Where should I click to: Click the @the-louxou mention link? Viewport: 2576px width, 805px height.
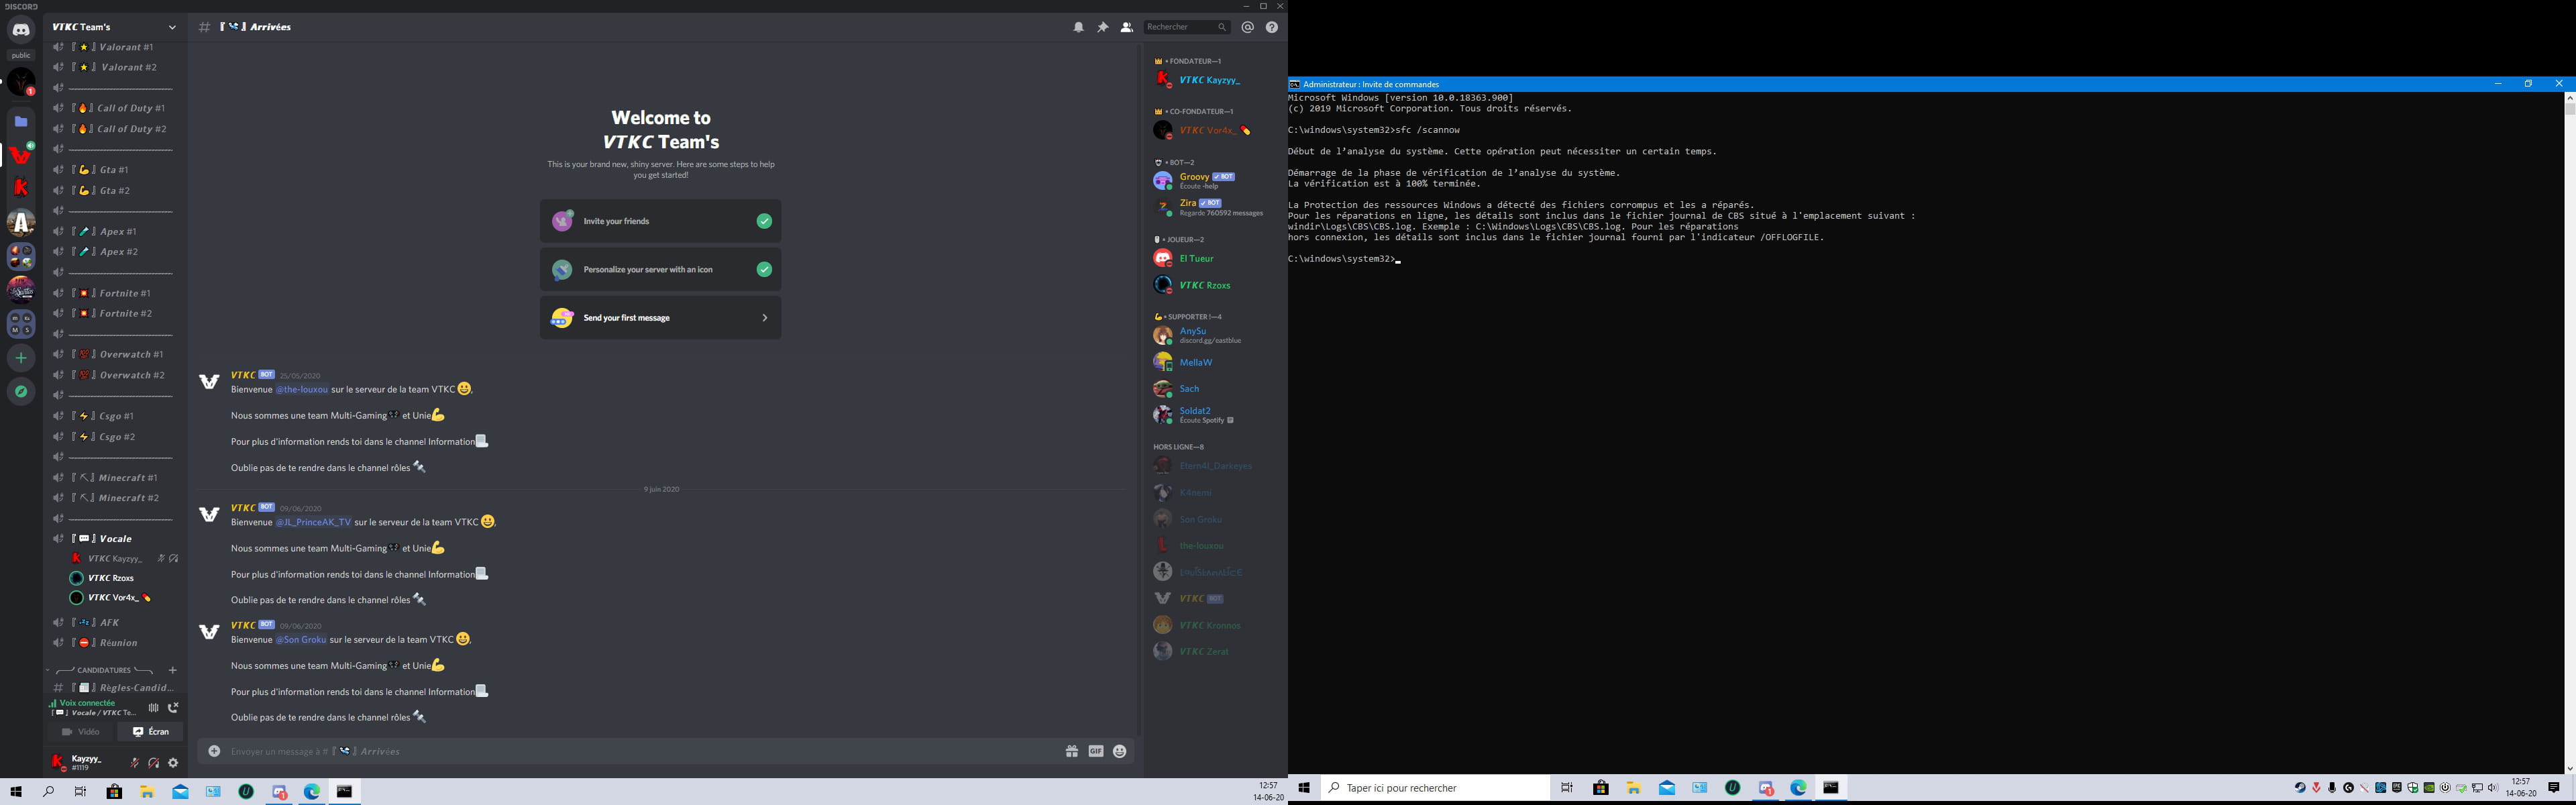[302, 389]
